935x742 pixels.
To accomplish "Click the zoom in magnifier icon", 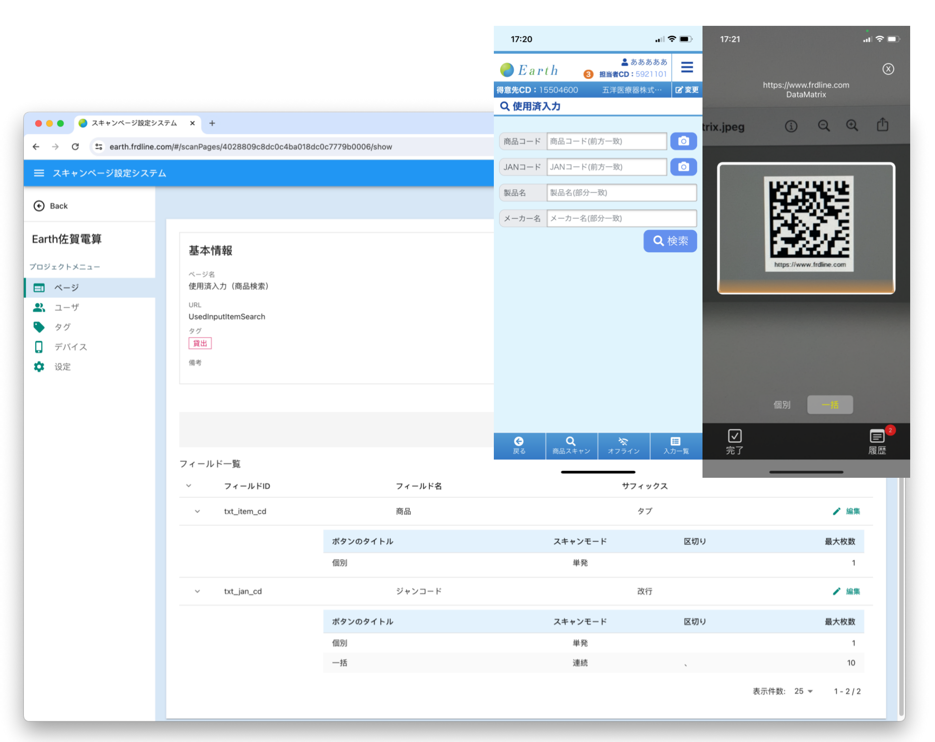I will [852, 126].
